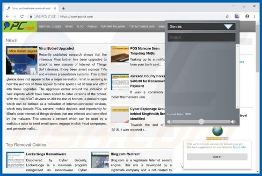
Task: Open REMOVAL GUIDES menu
Action: (50, 26)
